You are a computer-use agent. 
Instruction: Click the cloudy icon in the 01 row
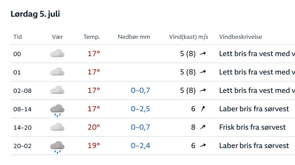57,72
